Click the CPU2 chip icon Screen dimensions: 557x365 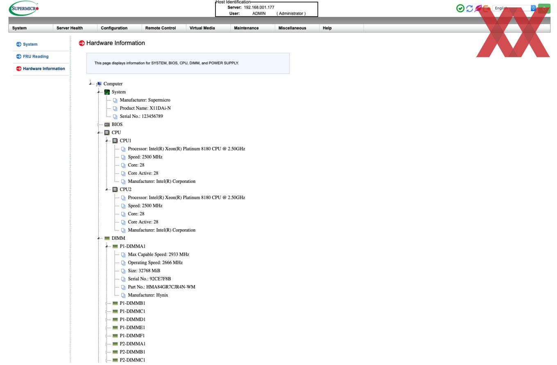tap(115, 189)
